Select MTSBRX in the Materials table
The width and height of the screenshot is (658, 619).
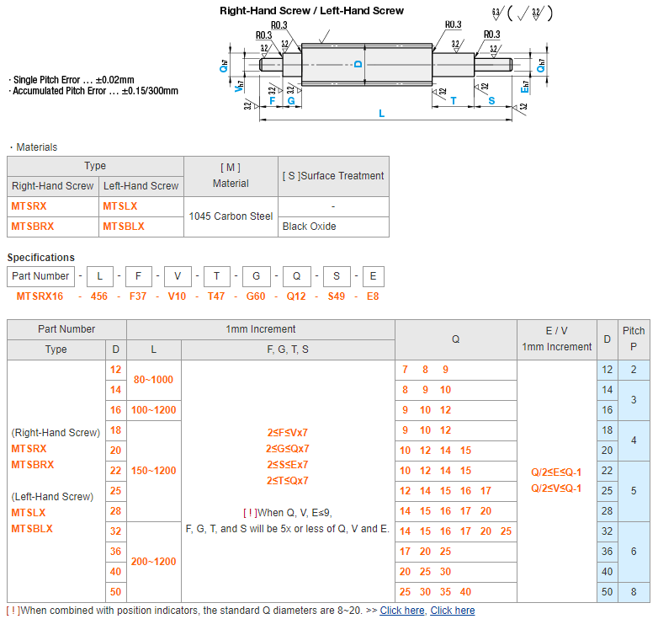click(32, 227)
